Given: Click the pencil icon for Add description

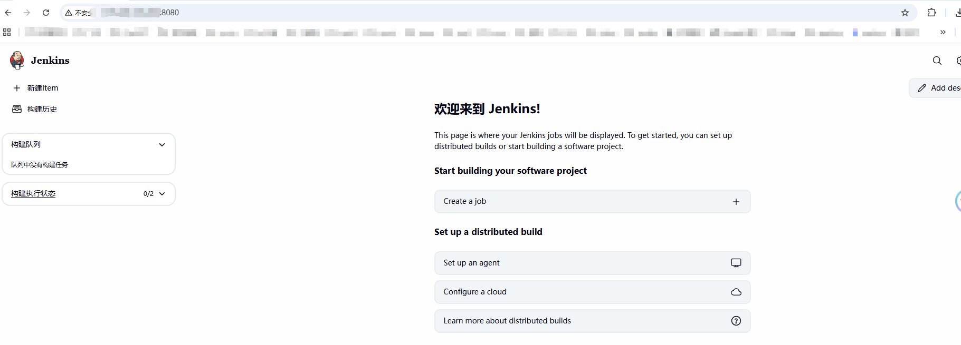Looking at the screenshot, I should tap(922, 88).
